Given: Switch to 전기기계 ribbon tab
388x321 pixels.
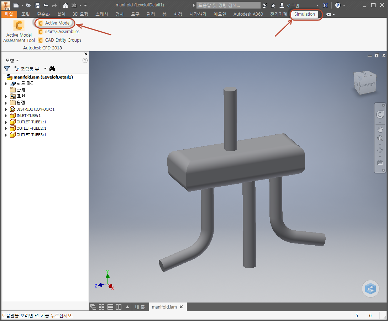Looking at the screenshot, I should (278, 14).
